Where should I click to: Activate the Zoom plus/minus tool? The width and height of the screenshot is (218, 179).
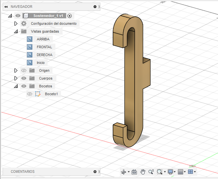click(151, 172)
